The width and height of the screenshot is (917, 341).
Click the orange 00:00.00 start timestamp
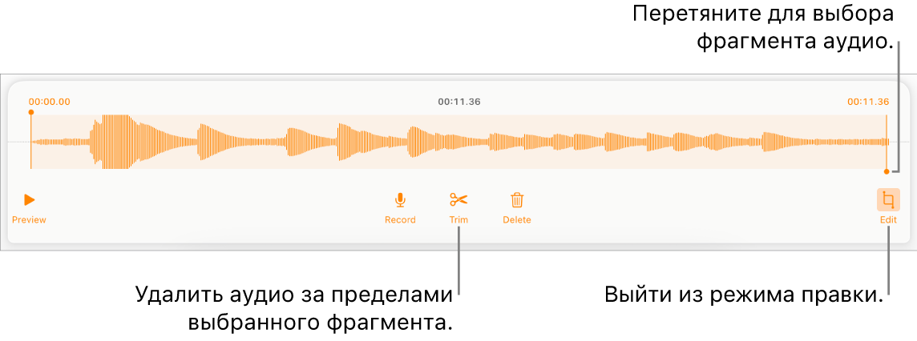point(50,102)
